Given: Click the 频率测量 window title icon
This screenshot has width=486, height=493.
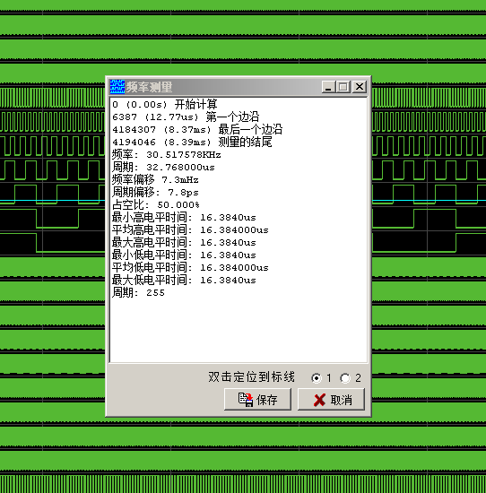Looking at the screenshot, I should (117, 87).
